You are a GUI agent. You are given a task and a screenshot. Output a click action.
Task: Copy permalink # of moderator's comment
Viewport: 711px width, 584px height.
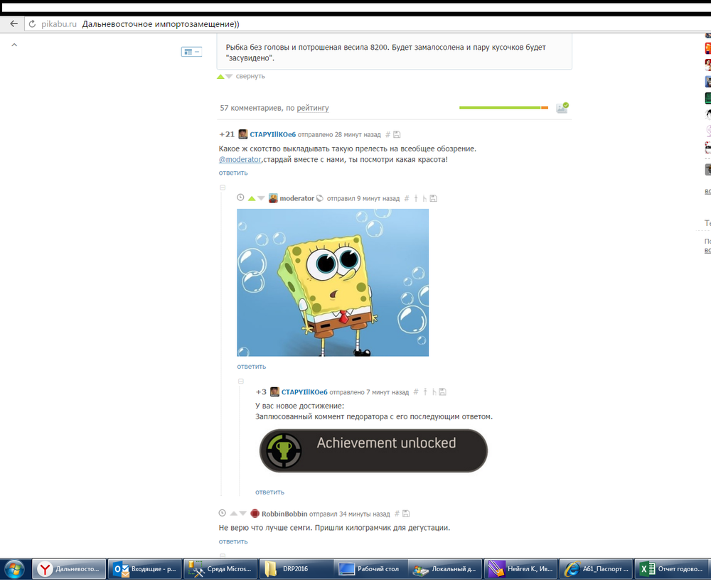pos(407,198)
